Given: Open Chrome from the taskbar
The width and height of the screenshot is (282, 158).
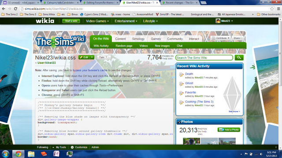Looking at the screenshot, I should (x=18, y=154).
